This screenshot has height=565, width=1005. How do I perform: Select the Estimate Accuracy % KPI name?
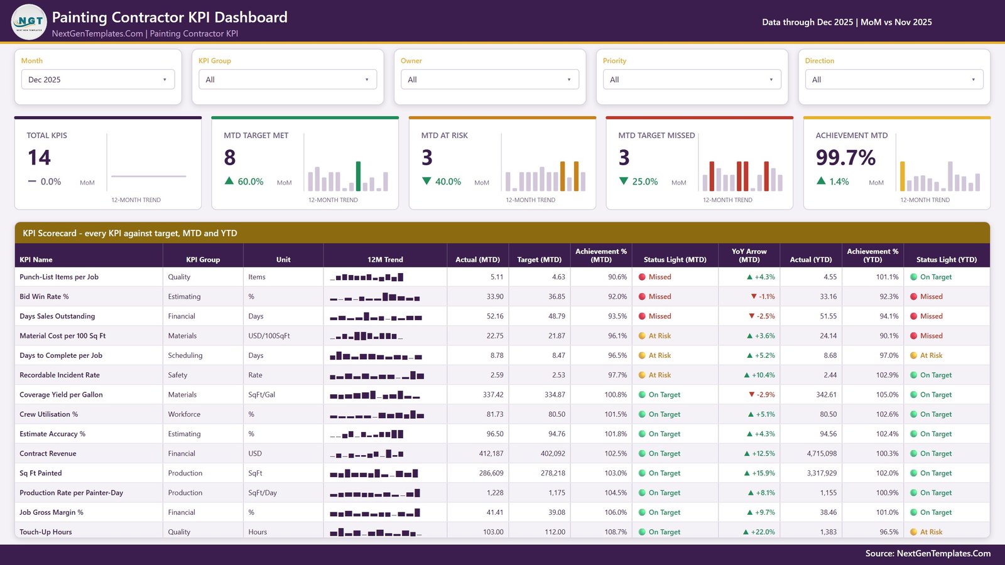tap(52, 434)
